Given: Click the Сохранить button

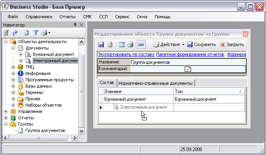Looking at the screenshot, I should [201, 45].
